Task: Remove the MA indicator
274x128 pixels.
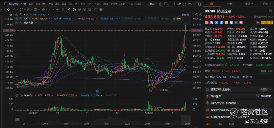Action: pos(21,19)
